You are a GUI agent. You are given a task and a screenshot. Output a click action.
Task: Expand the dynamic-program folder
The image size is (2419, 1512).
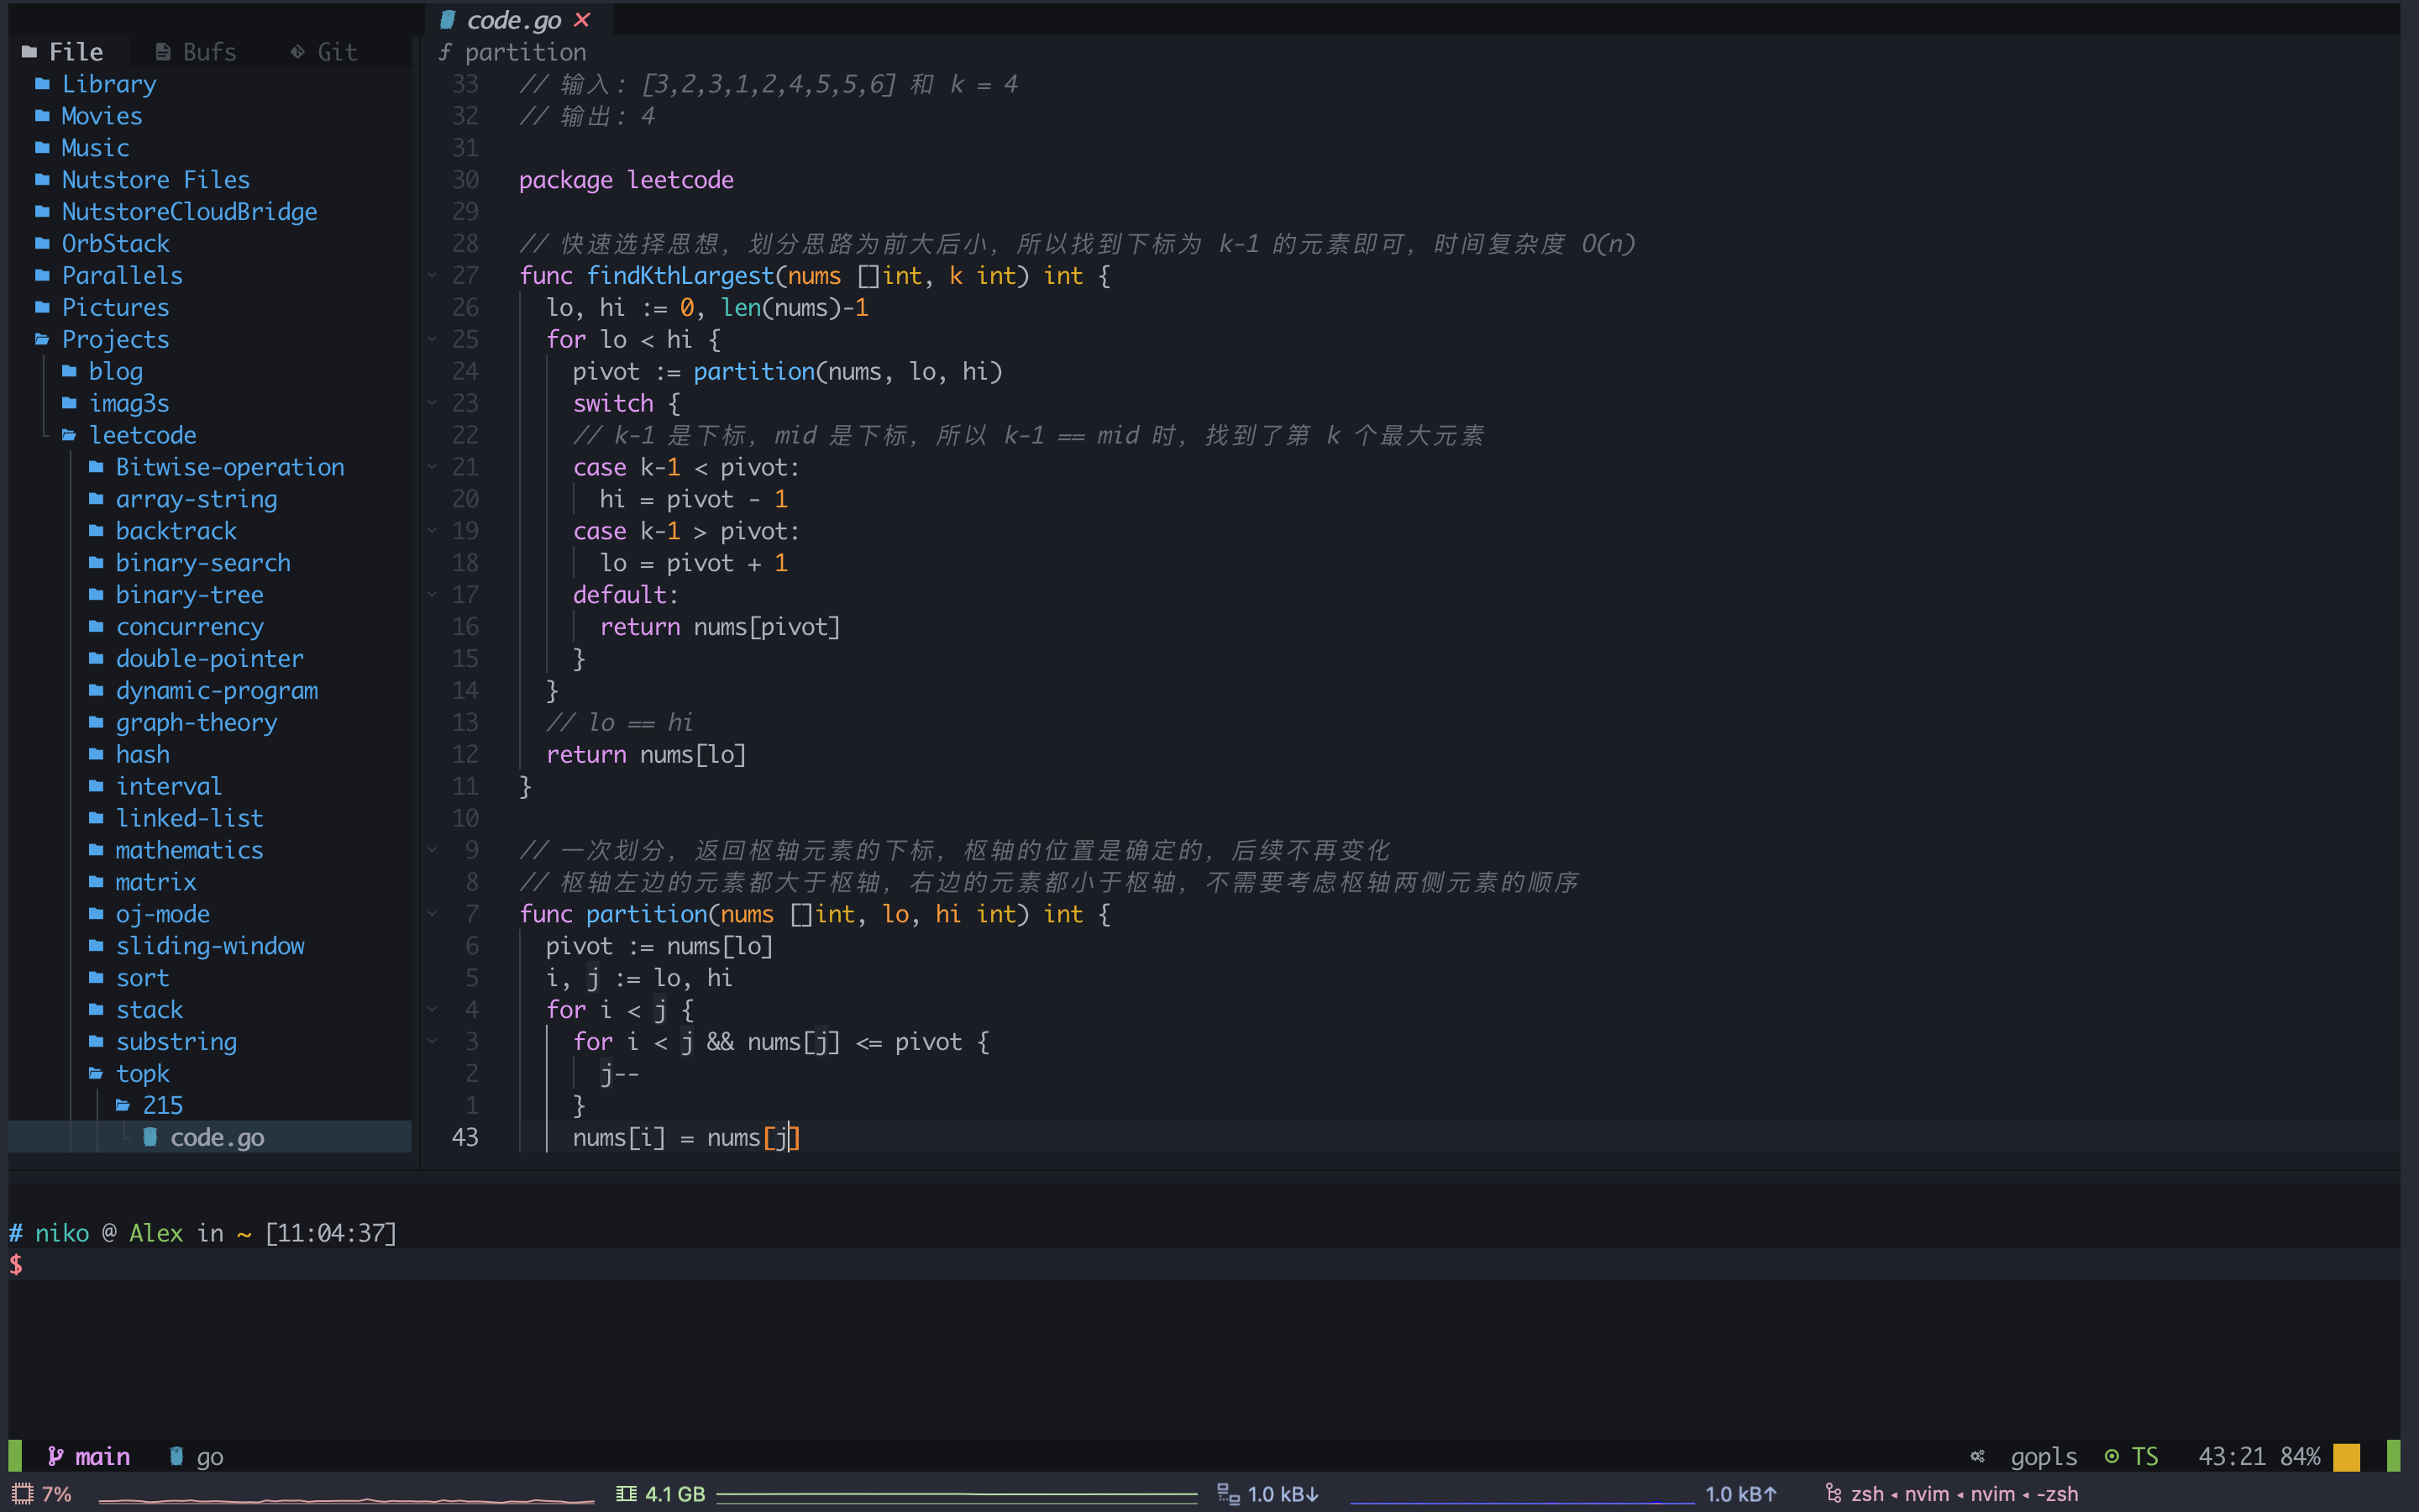click(x=217, y=691)
